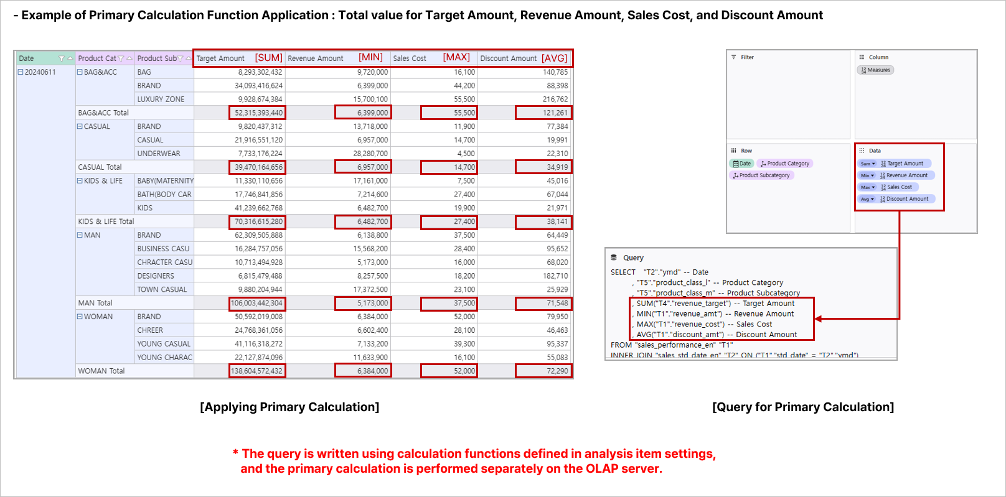
Task: Collapse the WOMAN category group
Action: pyautogui.click(x=80, y=317)
